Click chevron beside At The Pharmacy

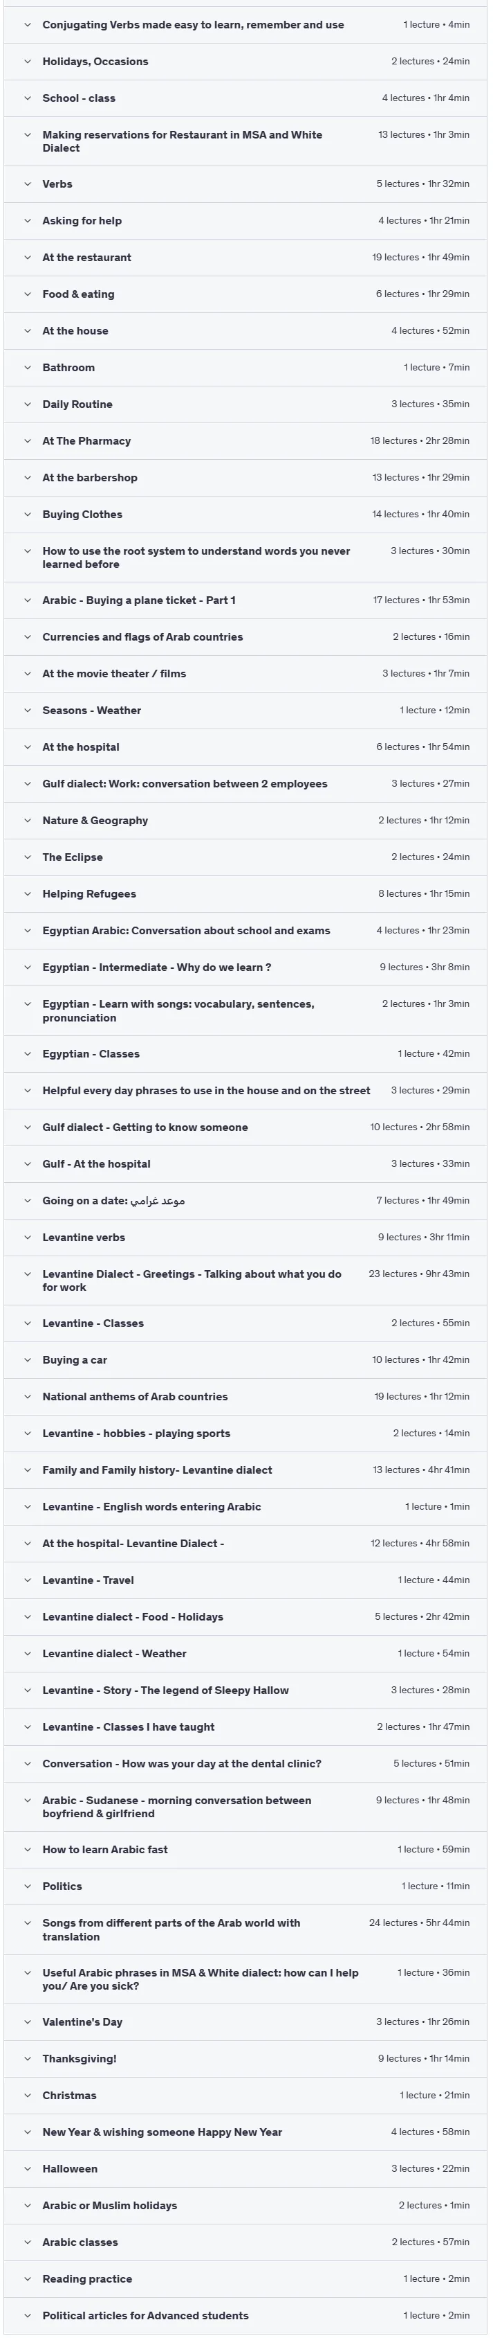[27, 441]
